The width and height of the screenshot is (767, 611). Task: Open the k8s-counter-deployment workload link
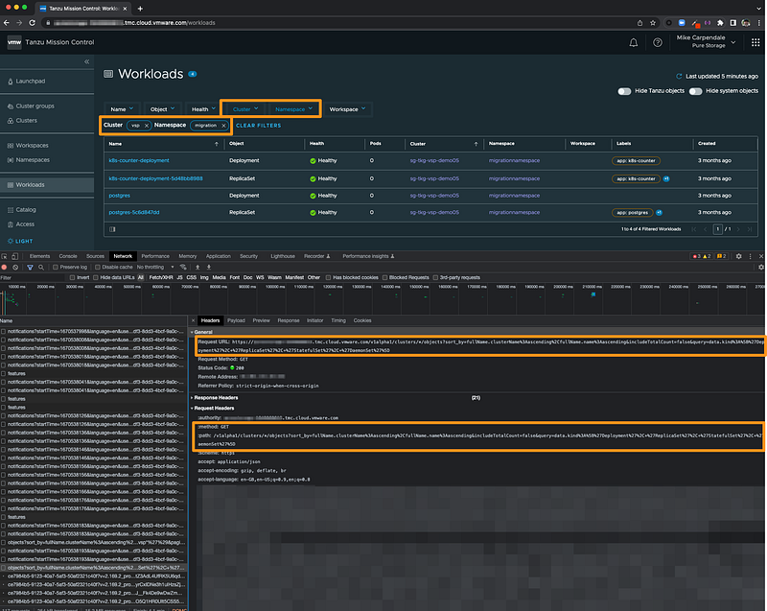139,160
